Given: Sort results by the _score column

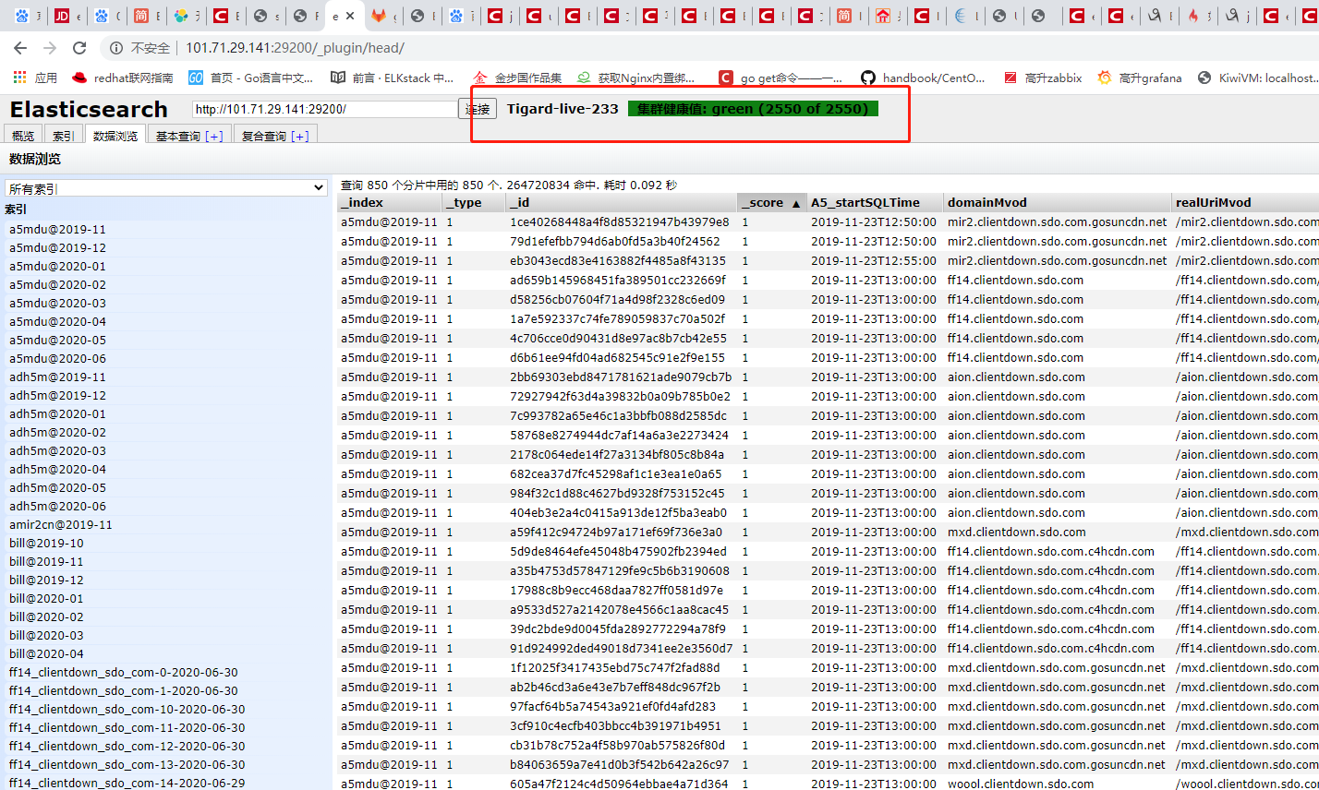Looking at the screenshot, I should 771,202.
